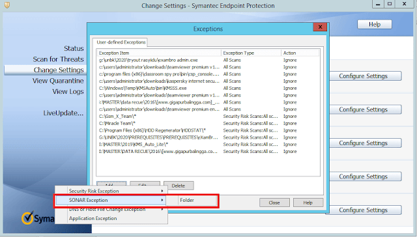Select exception row teamviewer premium en...
The height and width of the screenshot is (237, 417).
pyautogui.click(x=208, y=109)
